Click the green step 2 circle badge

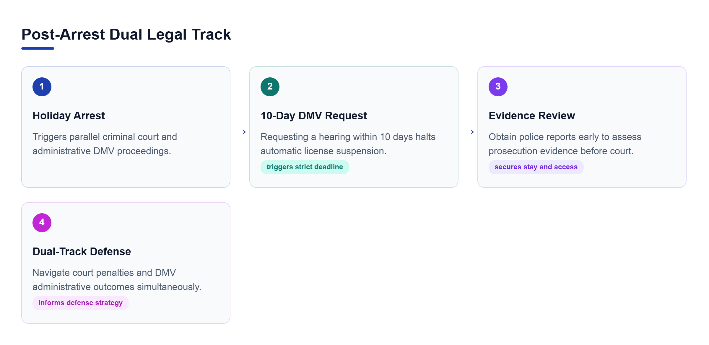[270, 87]
